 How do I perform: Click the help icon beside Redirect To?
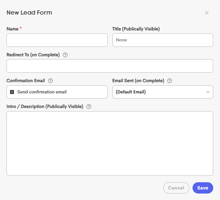(x=65, y=55)
